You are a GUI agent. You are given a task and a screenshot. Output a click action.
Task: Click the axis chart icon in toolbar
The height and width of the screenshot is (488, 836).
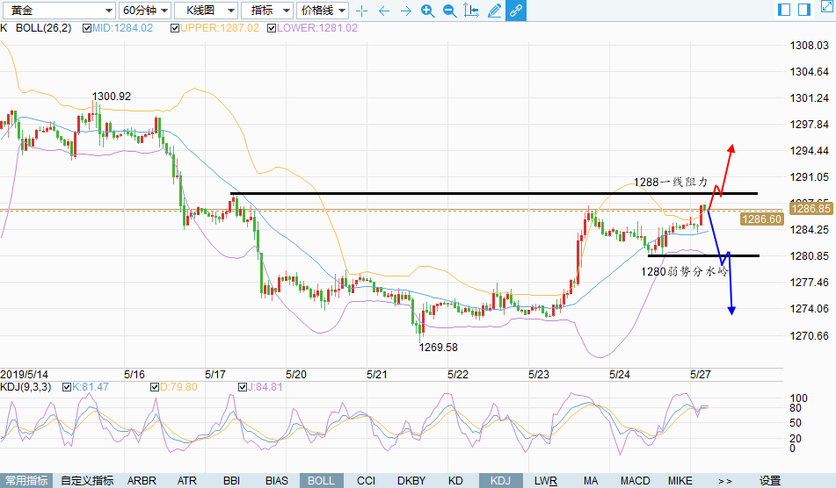[471, 11]
